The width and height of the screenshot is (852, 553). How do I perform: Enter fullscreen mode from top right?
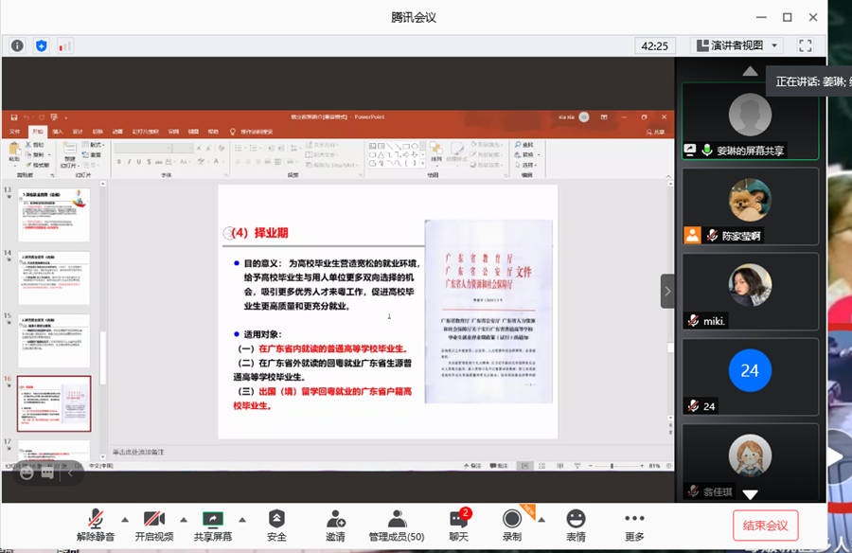point(807,45)
